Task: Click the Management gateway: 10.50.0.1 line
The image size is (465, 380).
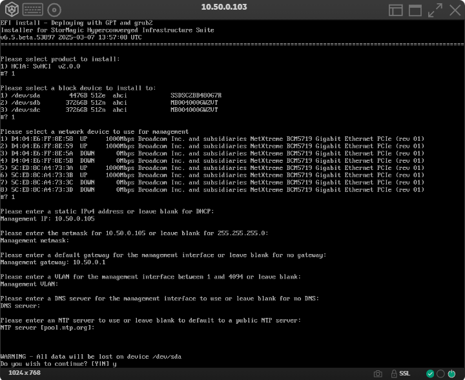Action: [53, 262]
